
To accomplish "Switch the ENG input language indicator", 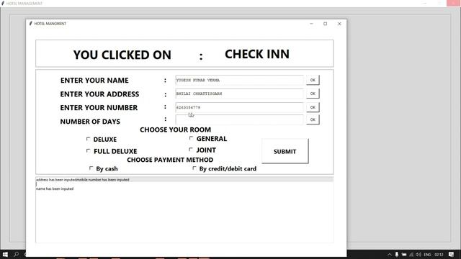I will pos(427,255).
